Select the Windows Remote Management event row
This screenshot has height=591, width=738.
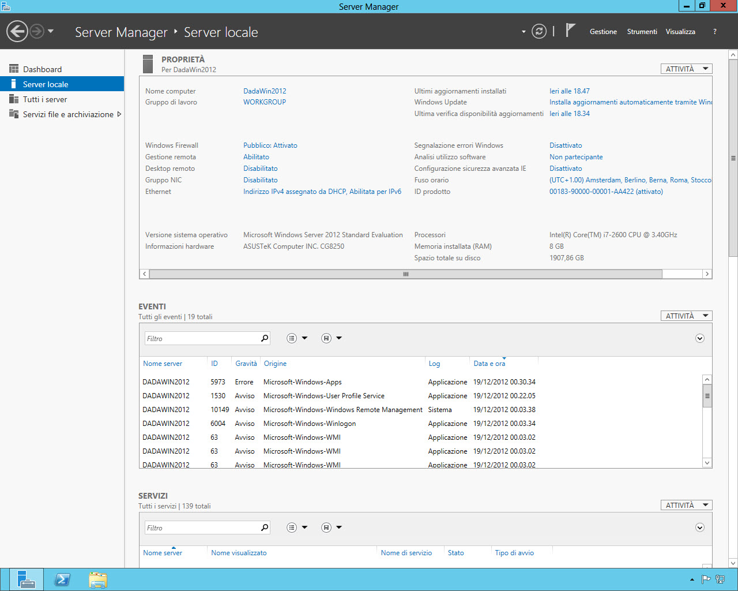coord(420,410)
